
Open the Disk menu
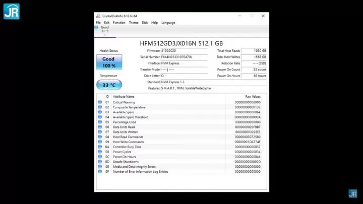(x=145, y=23)
